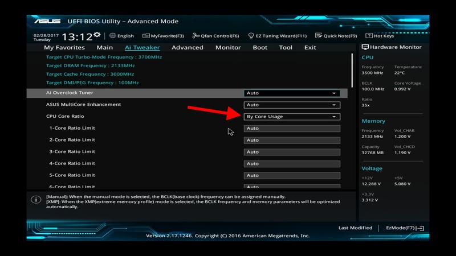This screenshot has height=256, width=456.
Task: Click the 1-Core Ratio Limit field
Action: click(292, 129)
